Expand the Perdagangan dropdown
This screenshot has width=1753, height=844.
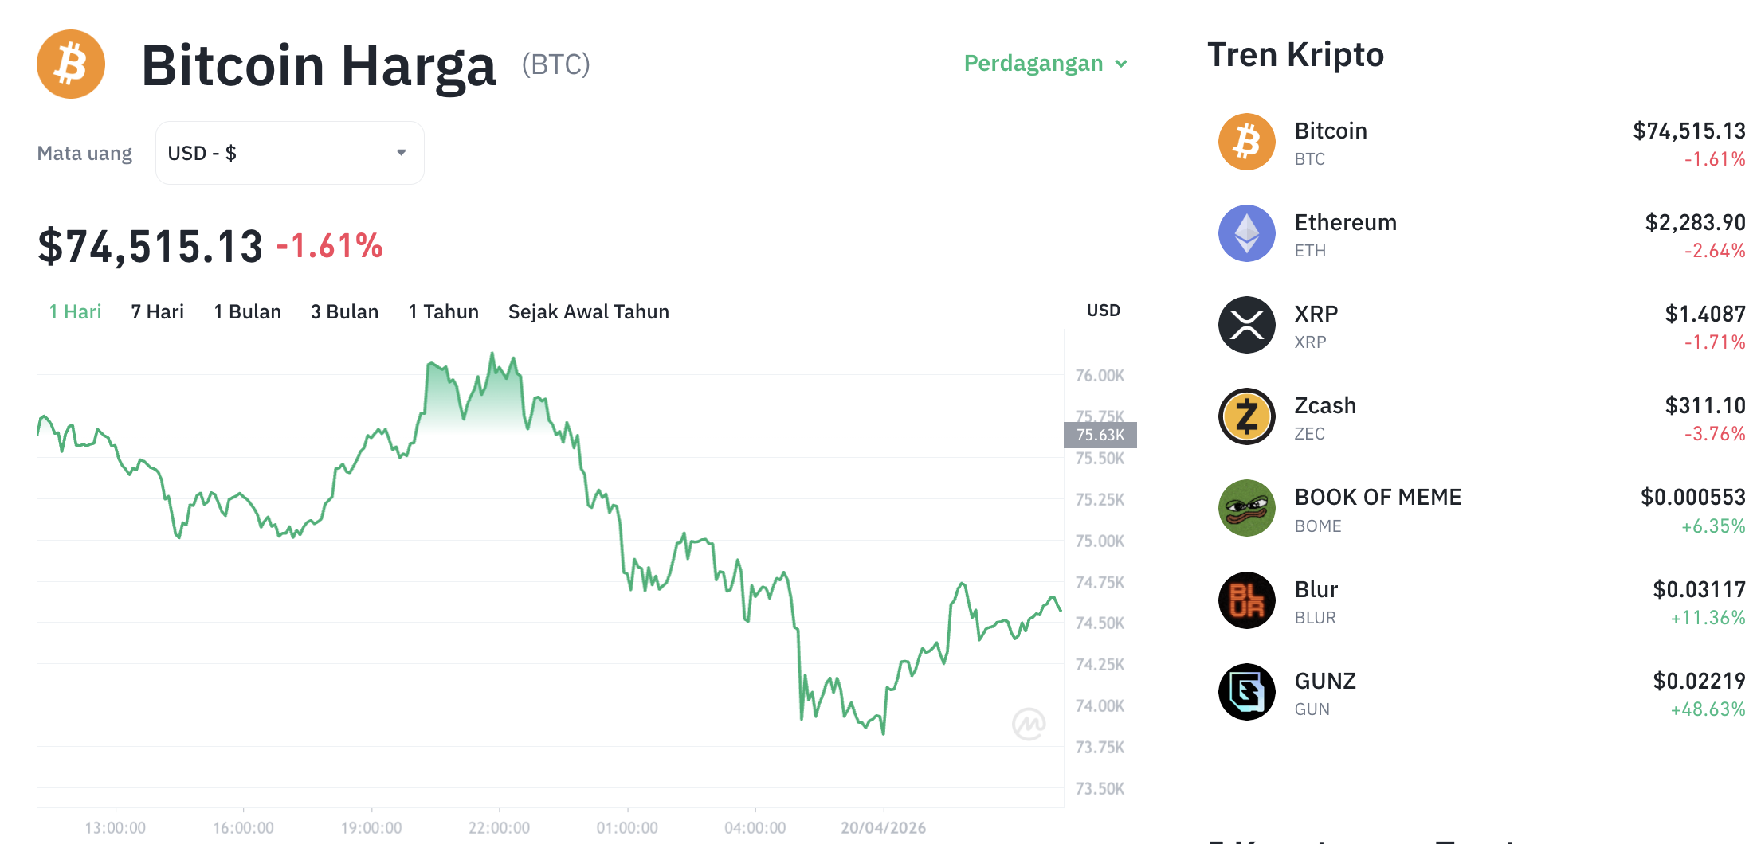(x=1045, y=64)
